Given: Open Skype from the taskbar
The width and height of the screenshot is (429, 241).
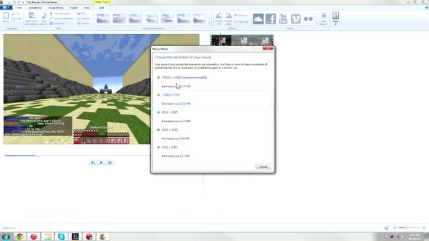Looking at the screenshot, I should 61,236.
